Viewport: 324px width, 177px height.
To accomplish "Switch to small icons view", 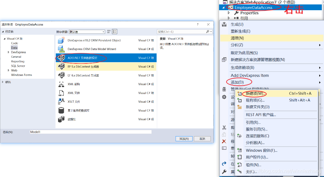I will [109, 32].
